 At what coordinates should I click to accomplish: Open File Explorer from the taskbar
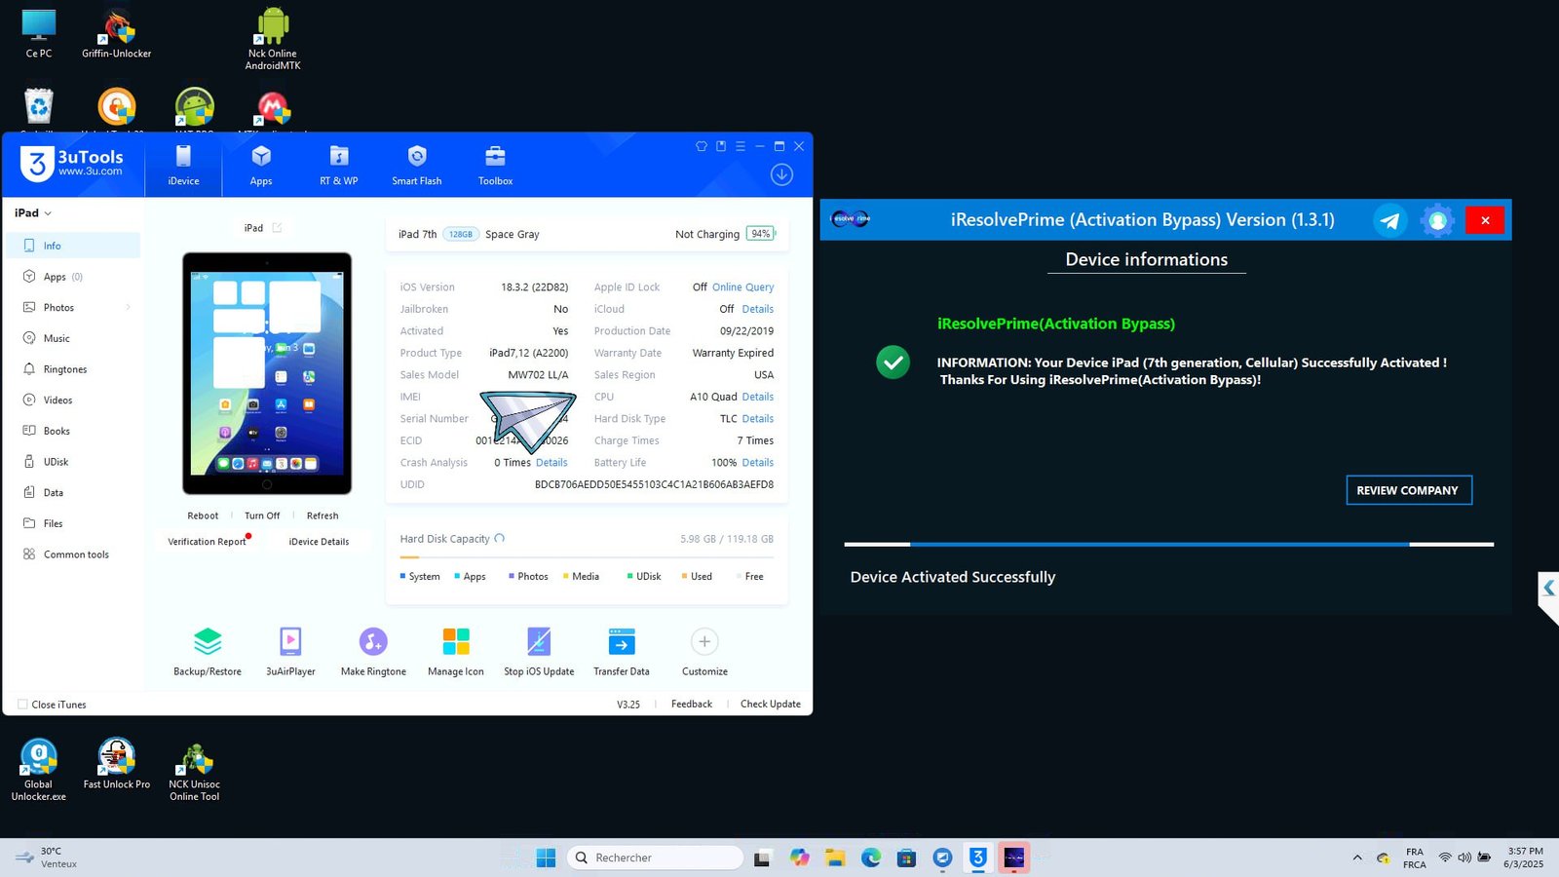coord(835,858)
